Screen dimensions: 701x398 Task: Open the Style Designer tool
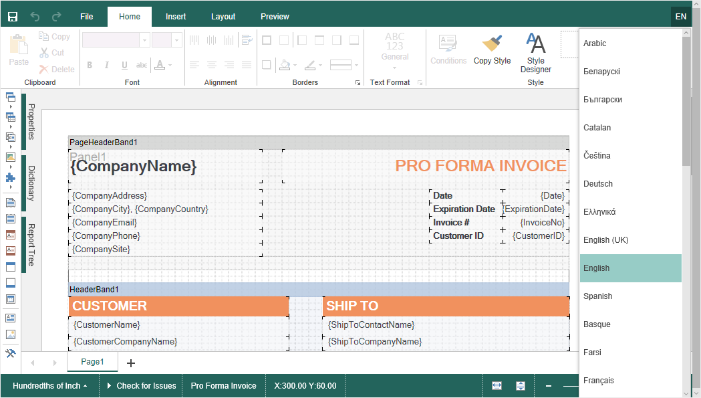coord(535,53)
